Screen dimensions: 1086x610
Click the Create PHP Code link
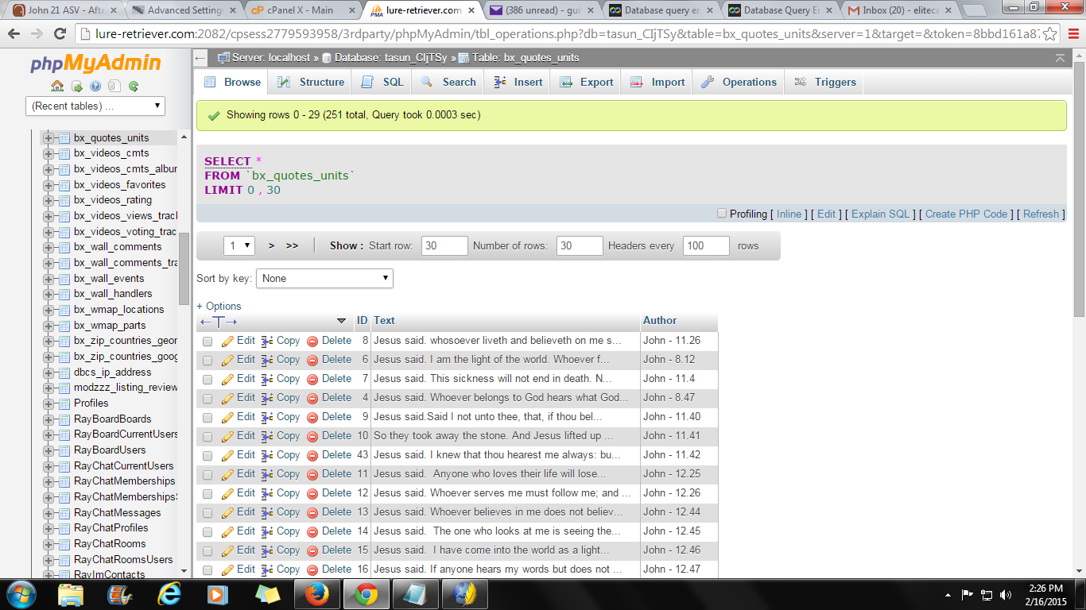(966, 214)
